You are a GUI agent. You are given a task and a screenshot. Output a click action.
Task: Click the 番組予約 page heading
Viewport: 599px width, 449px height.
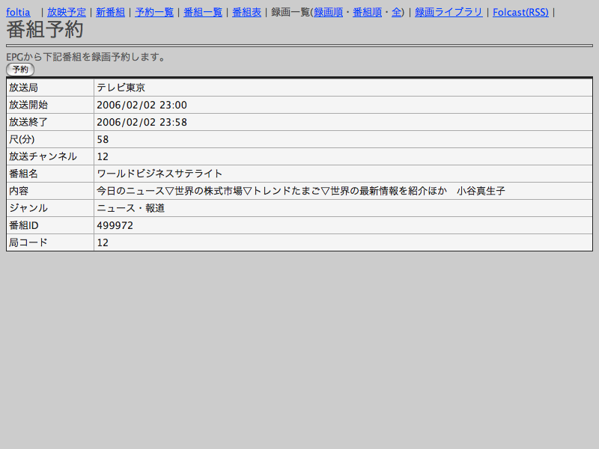pyautogui.click(x=45, y=30)
